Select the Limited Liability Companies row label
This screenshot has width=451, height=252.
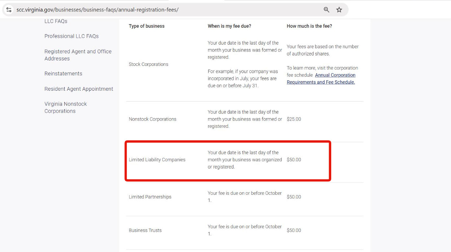157,159
